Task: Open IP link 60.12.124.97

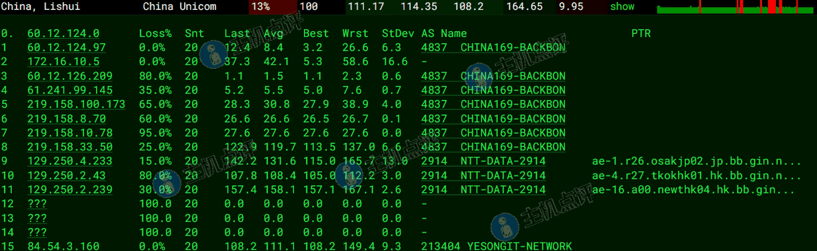Action: click(67, 48)
